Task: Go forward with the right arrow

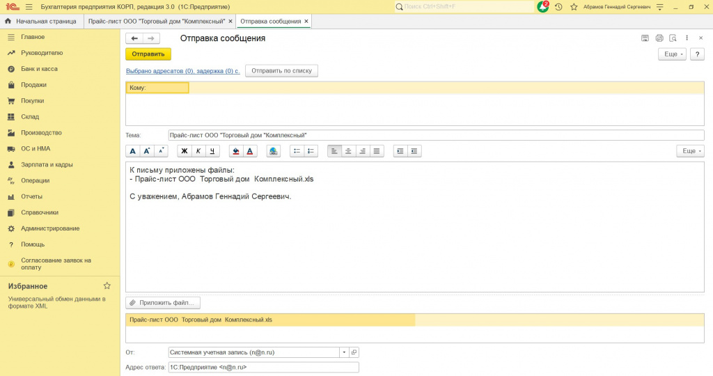Action: click(x=151, y=39)
